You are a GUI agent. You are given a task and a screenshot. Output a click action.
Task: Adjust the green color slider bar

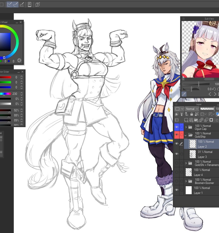point(6,82)
